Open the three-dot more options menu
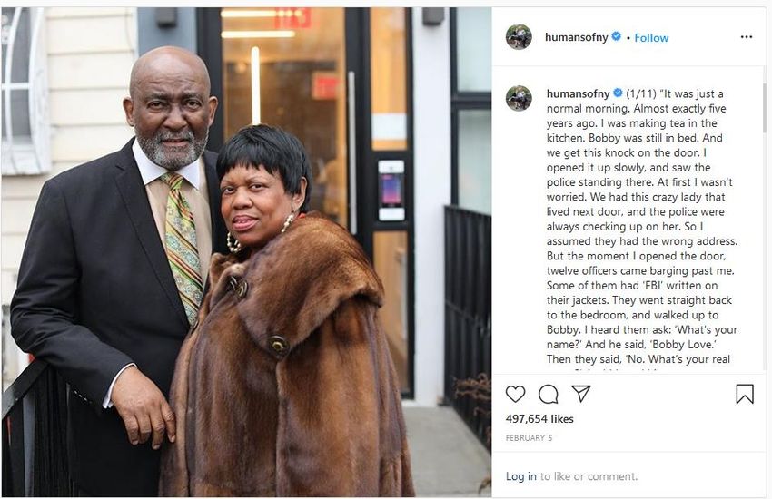 click(747, 37)
